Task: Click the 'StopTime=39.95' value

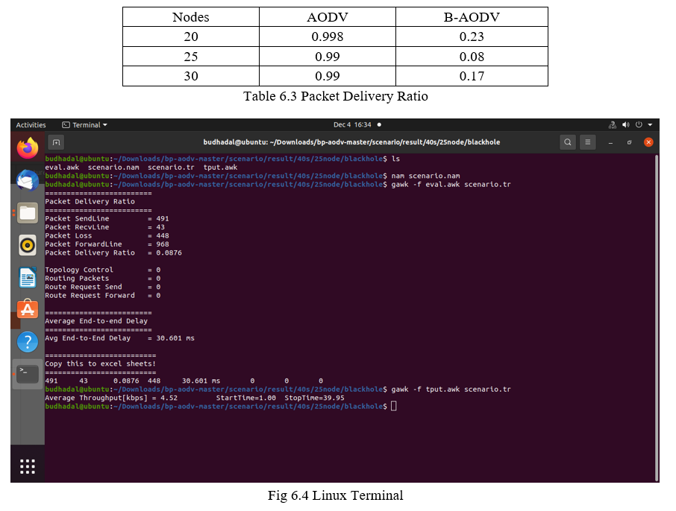Action: pos(314,398)
